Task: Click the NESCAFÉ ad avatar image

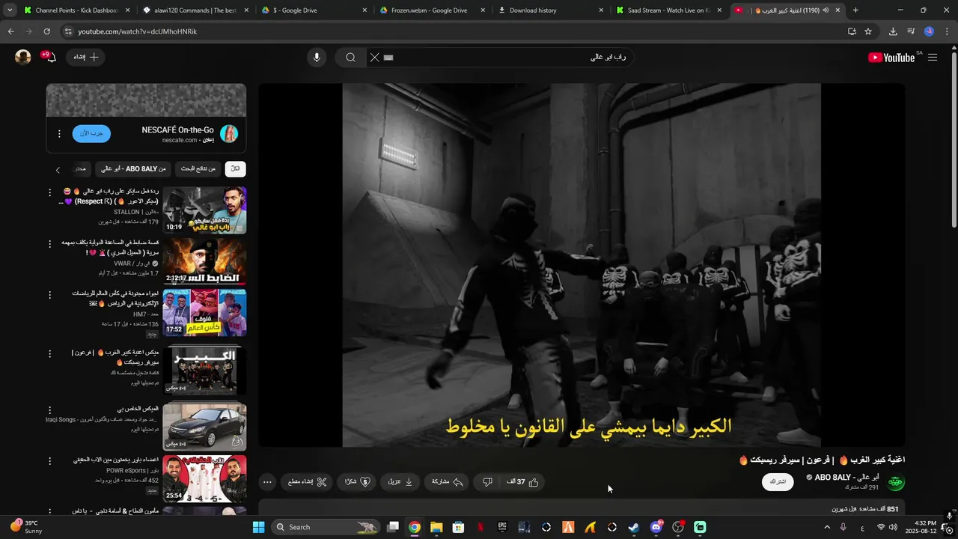Action: point(229,134)
